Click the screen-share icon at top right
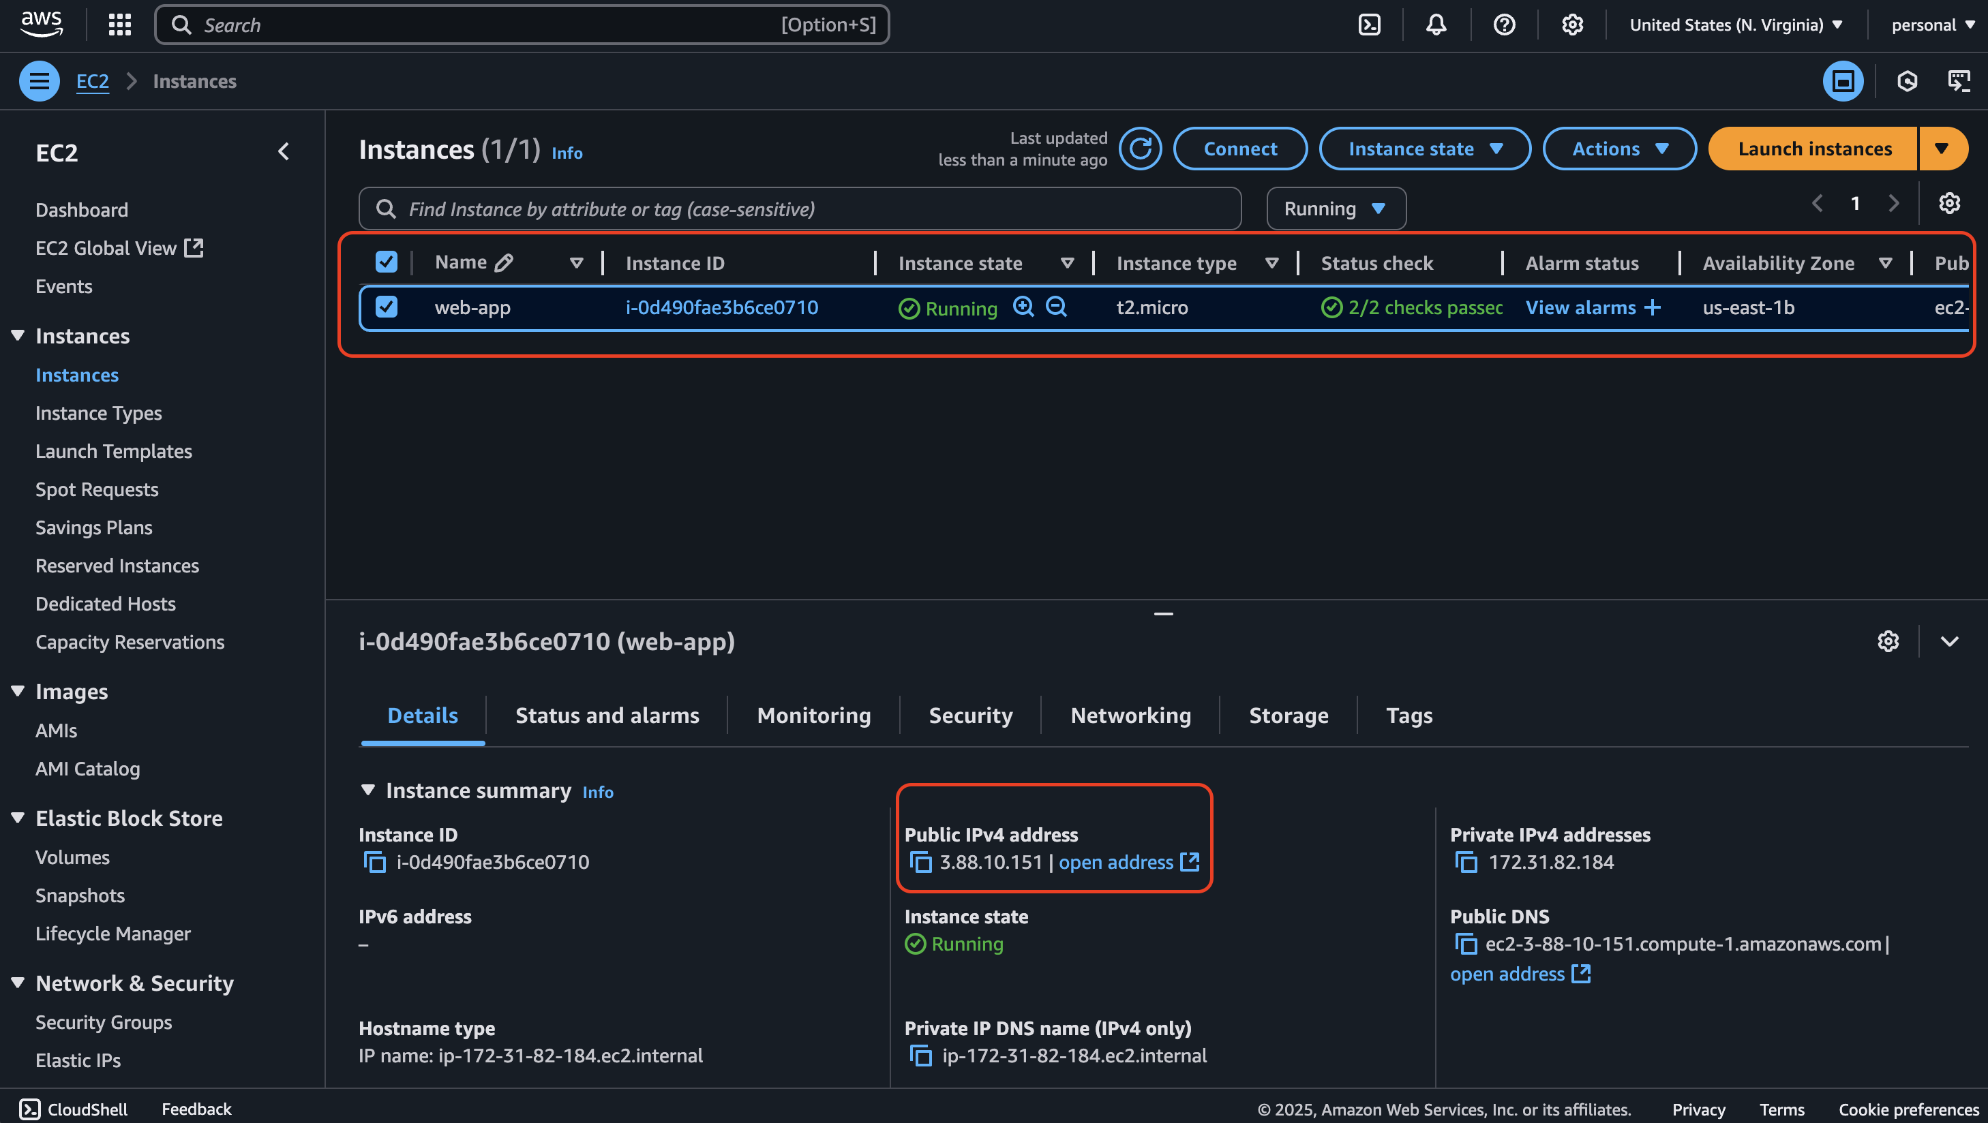The image size is (1988, 1123). (1959, 81)
